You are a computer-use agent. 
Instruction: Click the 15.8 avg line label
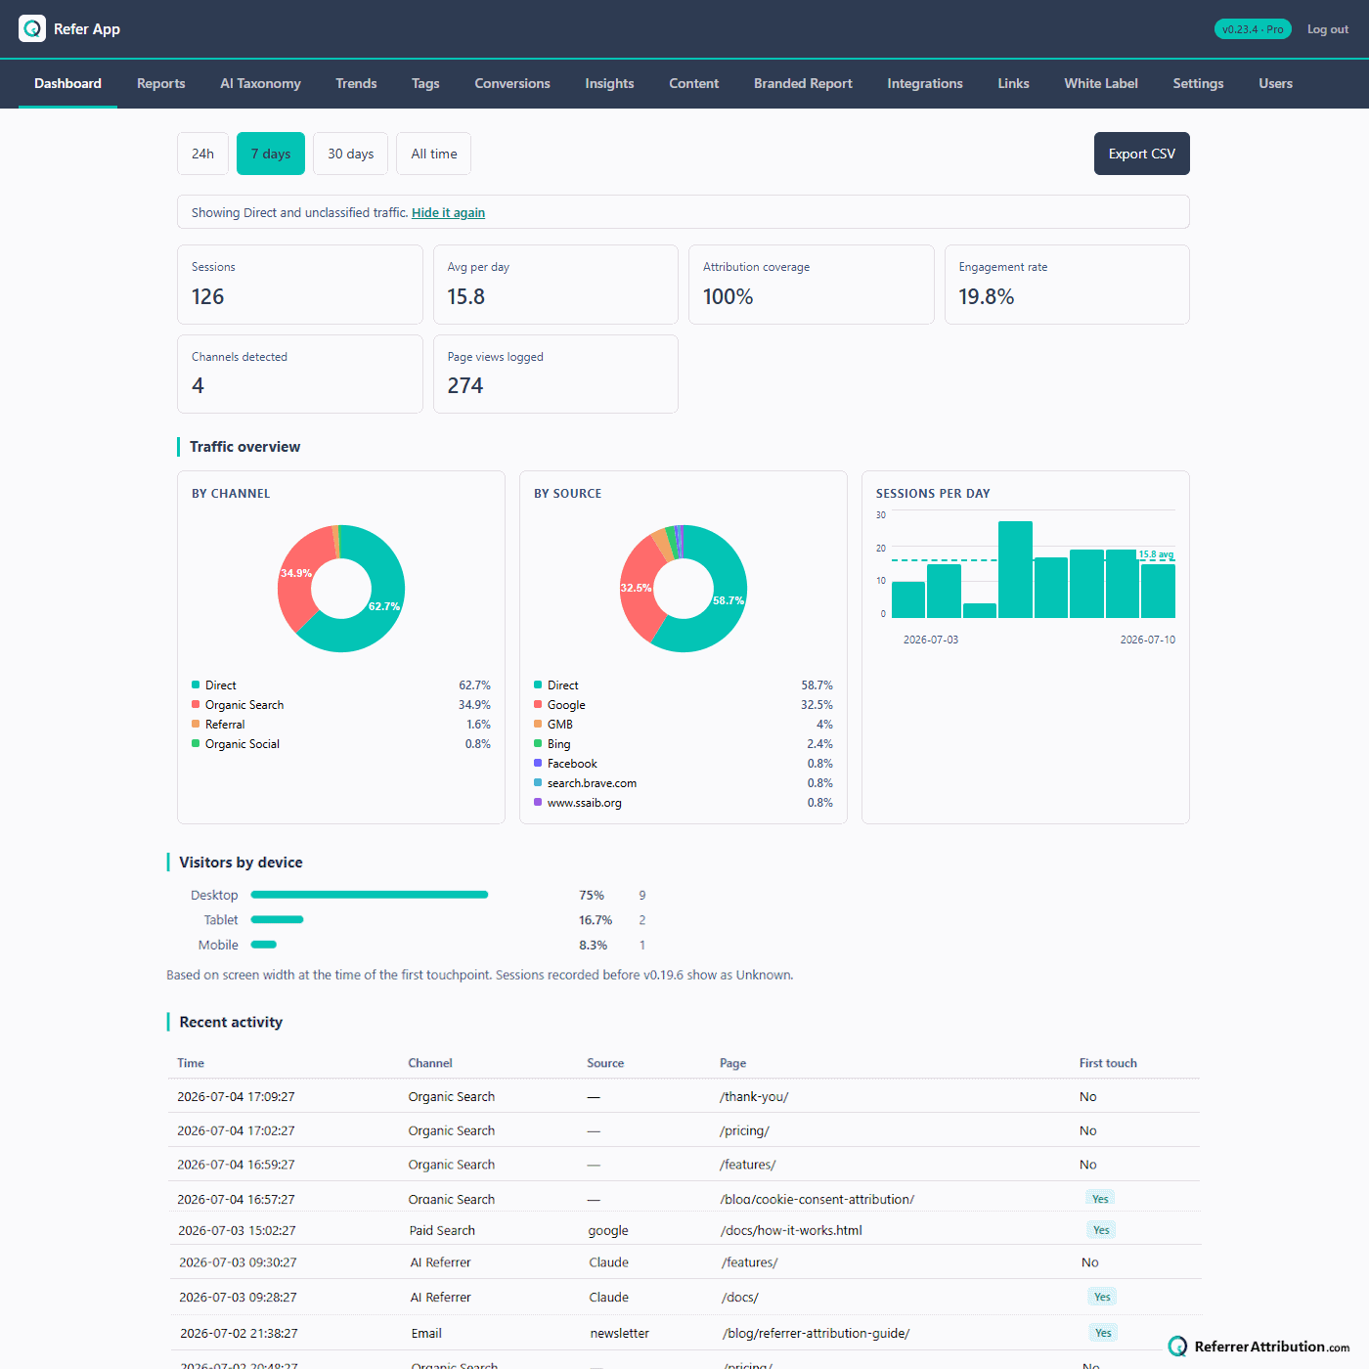(1156, 554)
